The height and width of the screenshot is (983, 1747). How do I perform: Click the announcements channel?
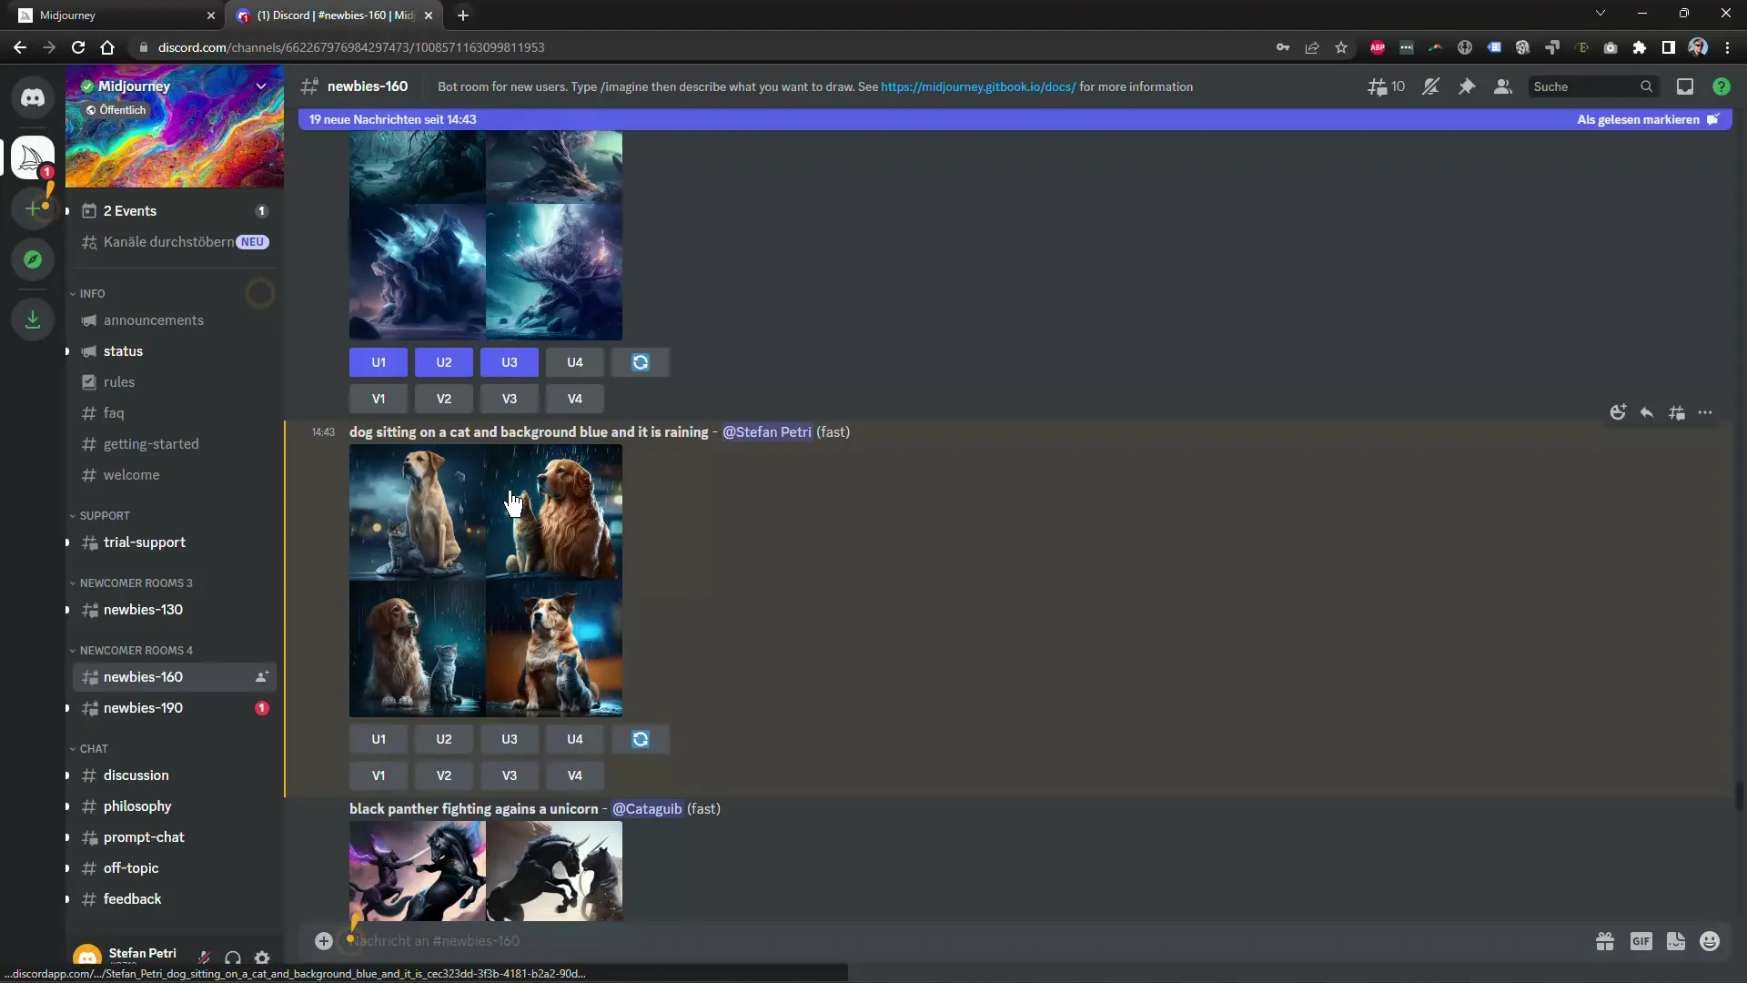[x=154, y=319]
